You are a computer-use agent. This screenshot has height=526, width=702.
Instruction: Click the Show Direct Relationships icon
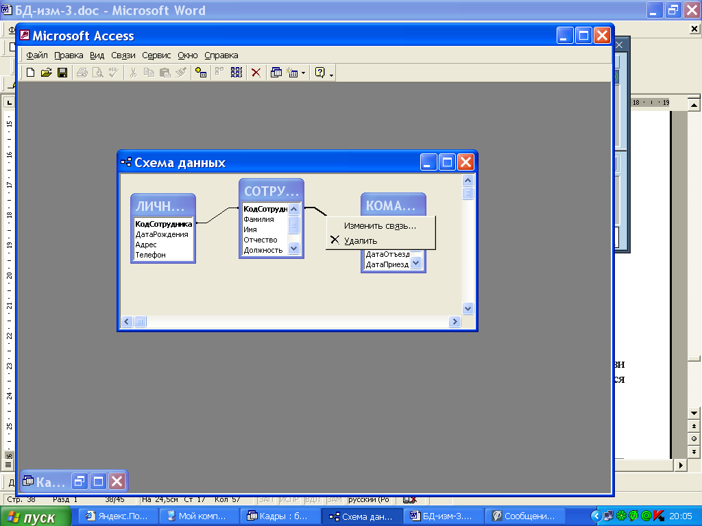pyautogui.click(x=219, y=73)
